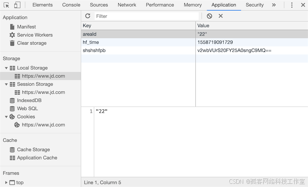The height and width of the screenshot is (187, 308).
Task: Click "22" in the preview pane
Action: tap(102, 111)
